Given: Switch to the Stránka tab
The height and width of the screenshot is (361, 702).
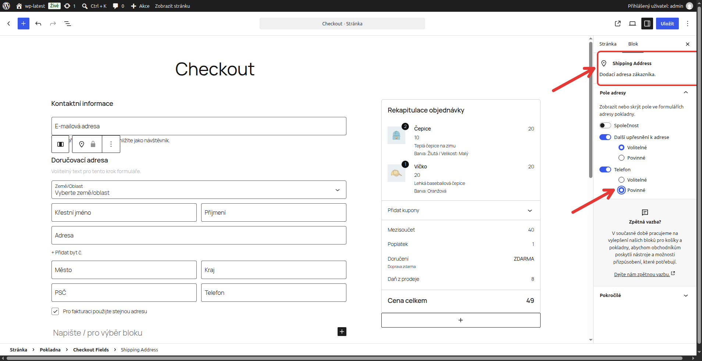Looking at the screenshot, I should 608,44.
